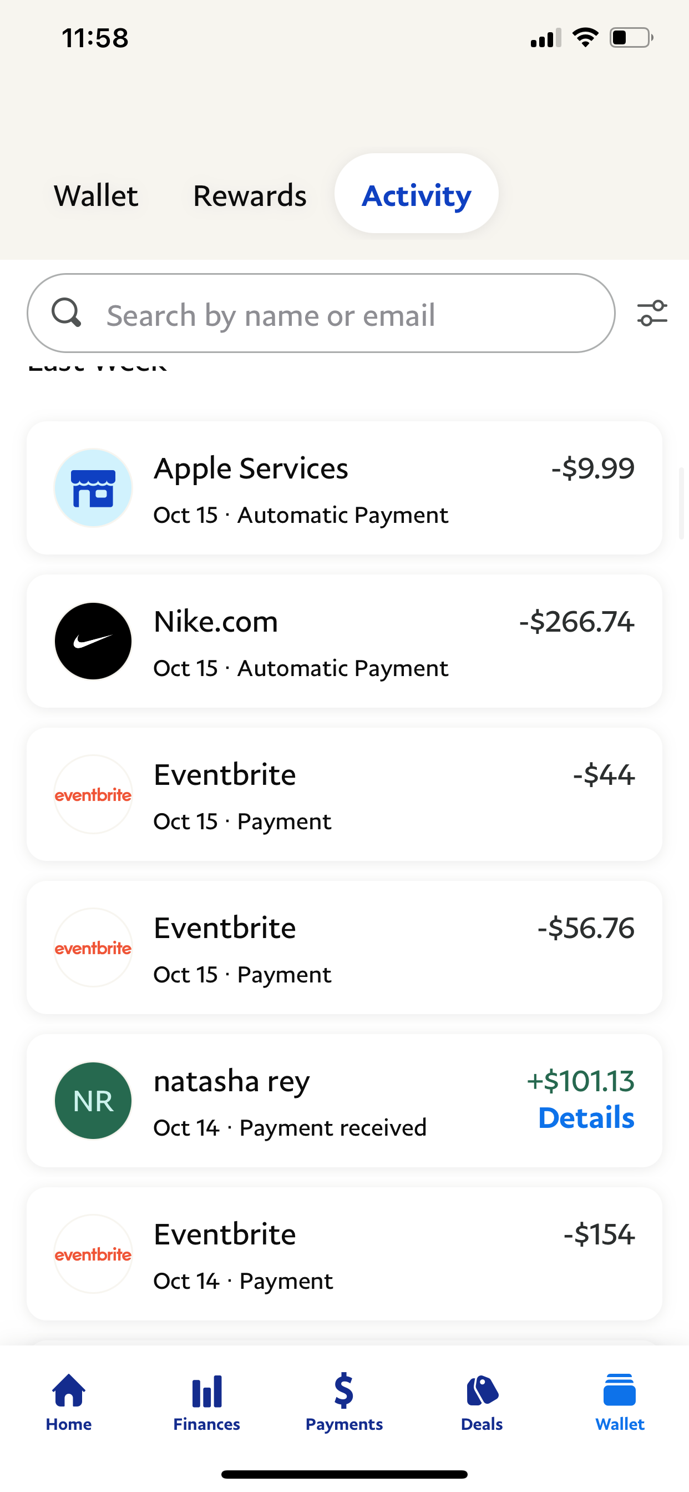Open the Eventbrite -$44 transaction
The width and height of the screenshot is (689, 1492).
coord(344,795)
